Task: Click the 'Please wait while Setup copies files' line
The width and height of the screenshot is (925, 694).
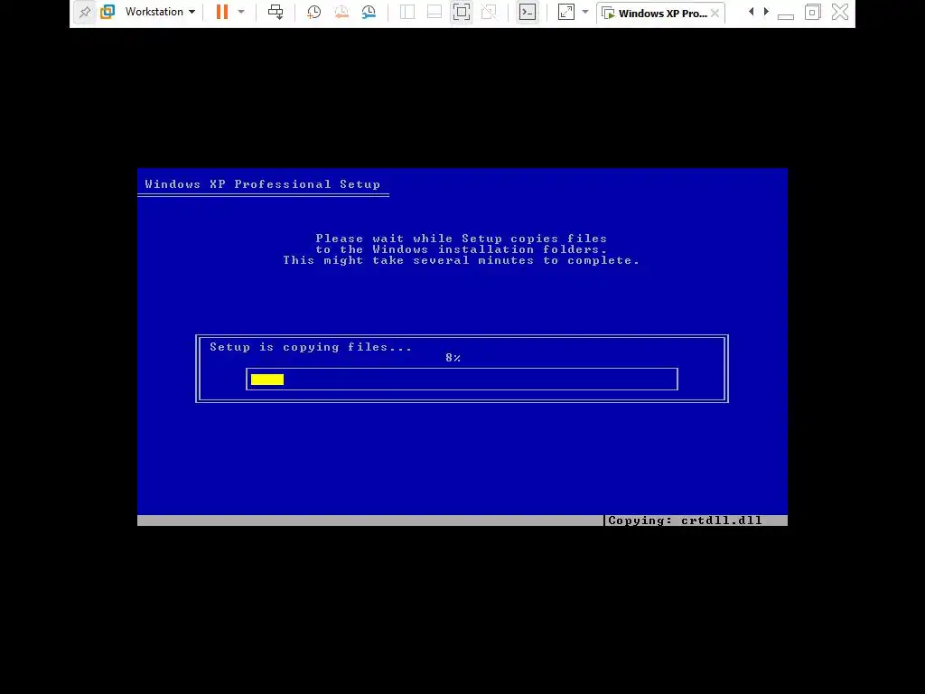Action: [x=462, y=239]
